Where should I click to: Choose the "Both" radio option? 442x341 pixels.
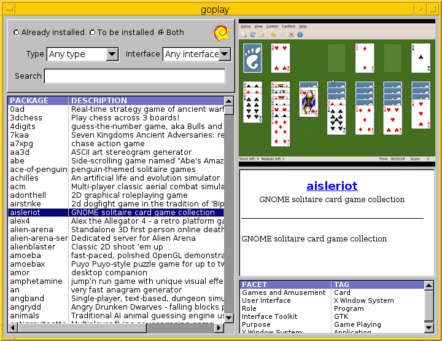[x=161, y=33]
